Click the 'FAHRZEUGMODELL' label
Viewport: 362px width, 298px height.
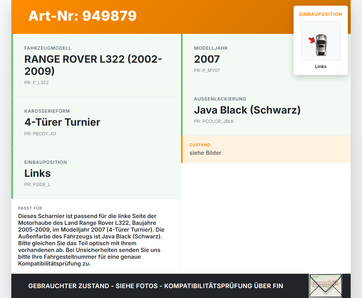(48, 48)
